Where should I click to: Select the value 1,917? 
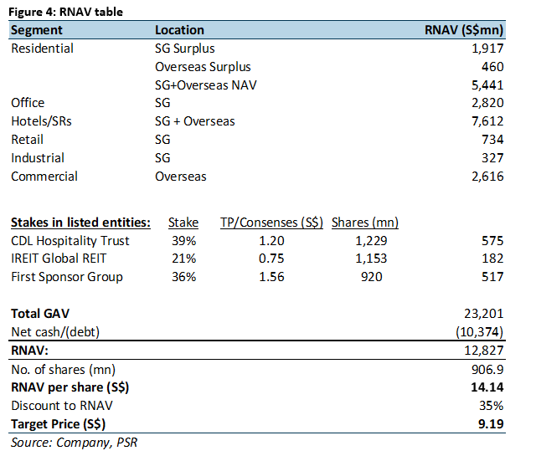(x=487, y=49)
